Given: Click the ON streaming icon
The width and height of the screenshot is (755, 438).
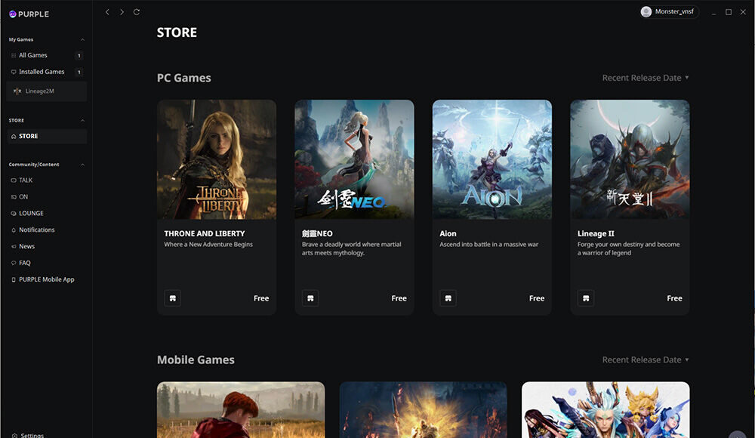Looking at the screenshot, I should click(x=14, y=196).
